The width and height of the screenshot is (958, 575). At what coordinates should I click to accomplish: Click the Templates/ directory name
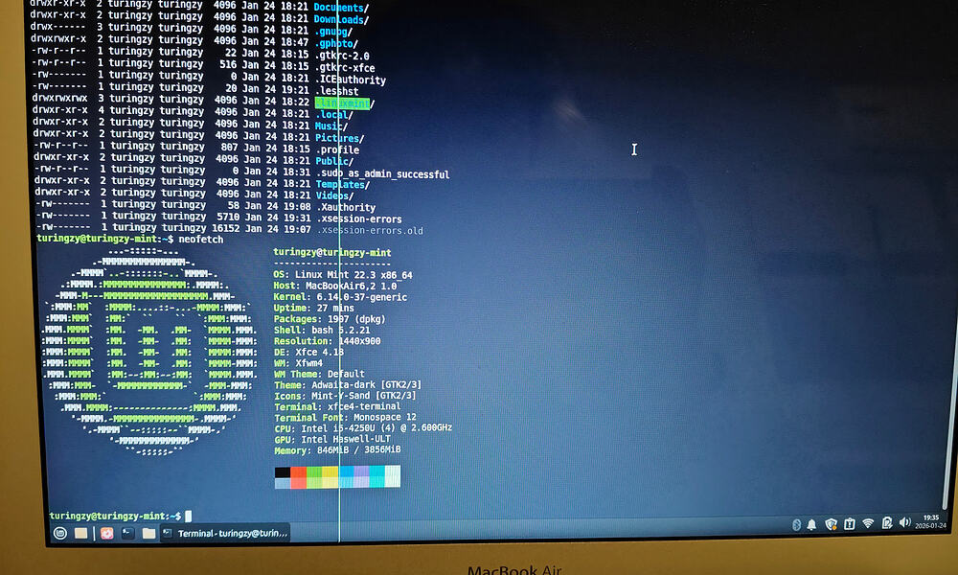coord(343,184)
